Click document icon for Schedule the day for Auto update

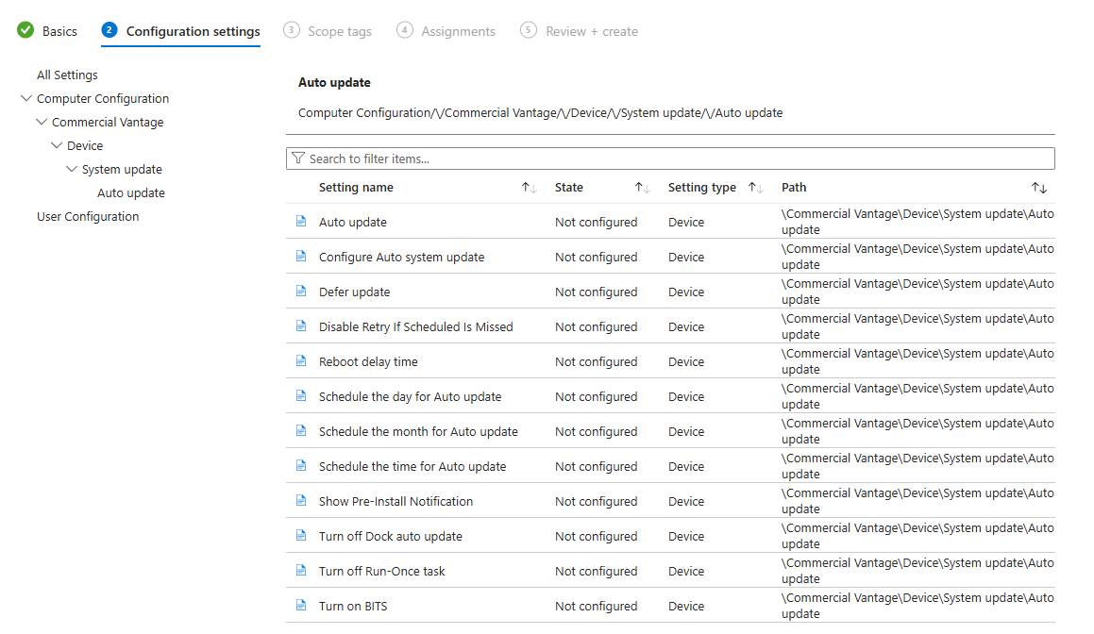coord(301,395)
